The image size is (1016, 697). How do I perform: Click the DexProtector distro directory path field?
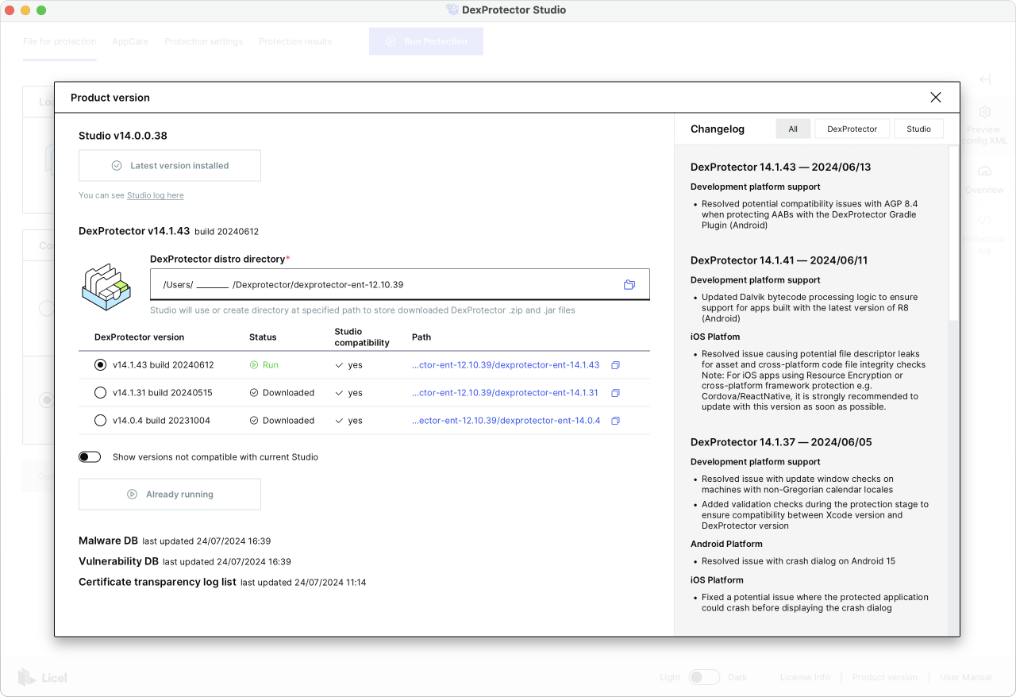coord(400,284)
